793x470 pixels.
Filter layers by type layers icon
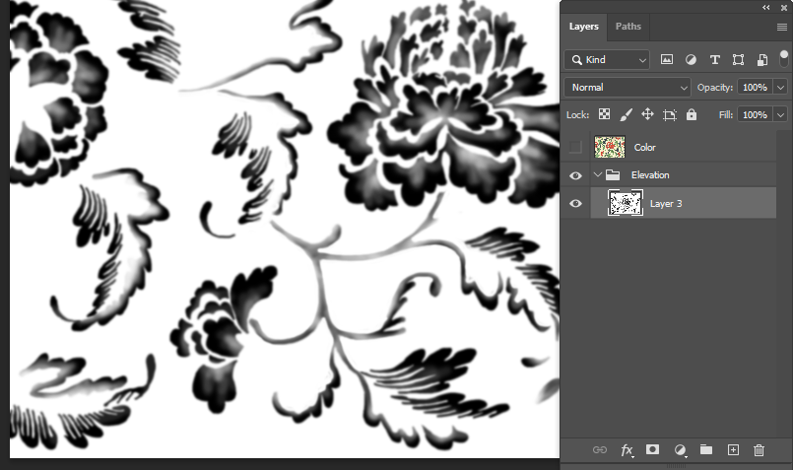click(714, 60)
